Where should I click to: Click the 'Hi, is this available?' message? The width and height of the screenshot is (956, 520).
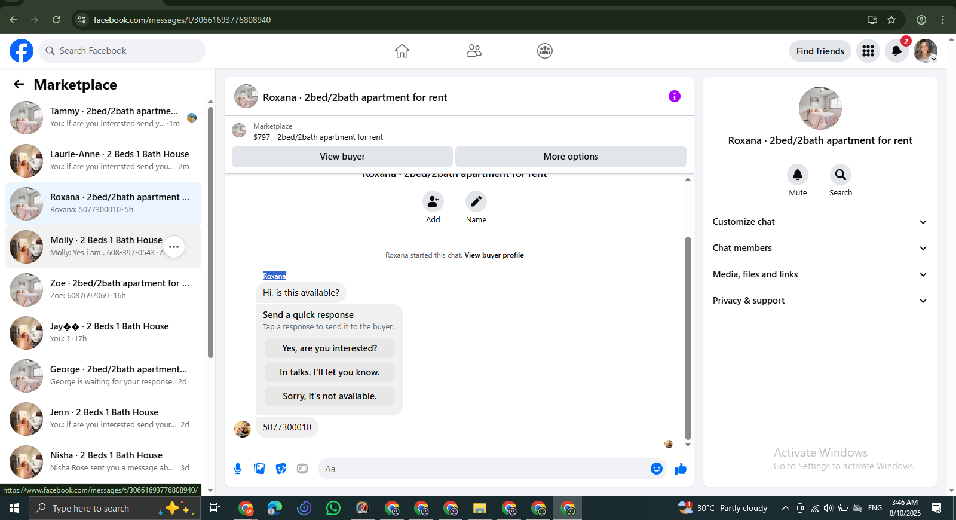pyautogui.click(x=301, y=293)
